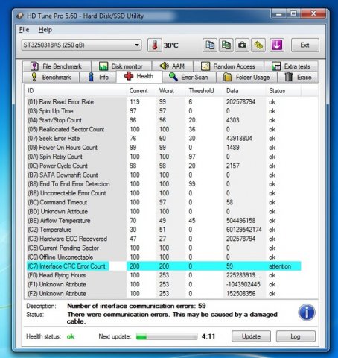Select the End To End Error Detection row
Screen dimensions: 338x358
(164, 184)
